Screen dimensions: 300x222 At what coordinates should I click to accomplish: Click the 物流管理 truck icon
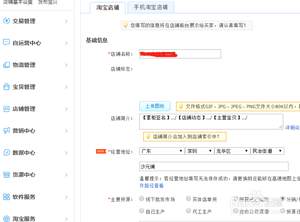click(x=6, y=65)
